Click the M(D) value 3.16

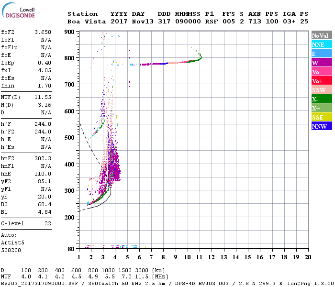pos(45,105)
